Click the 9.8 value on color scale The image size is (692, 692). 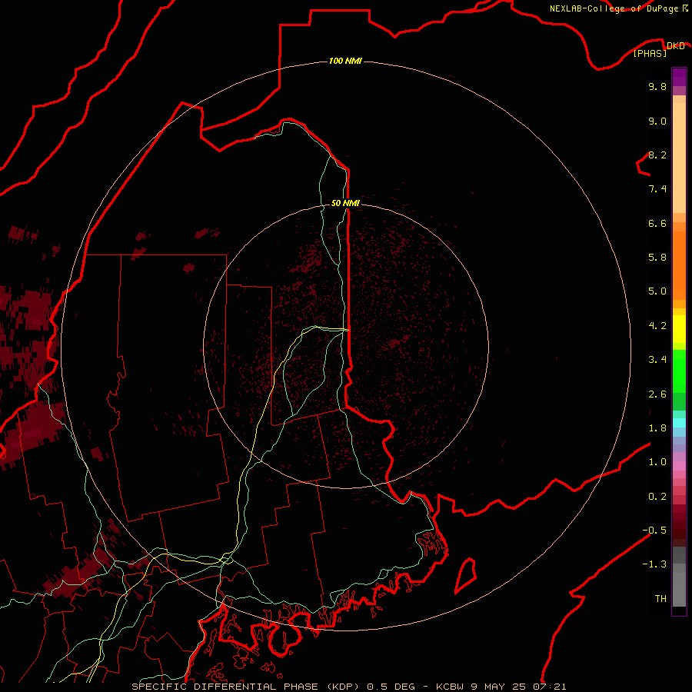point(657,86)
